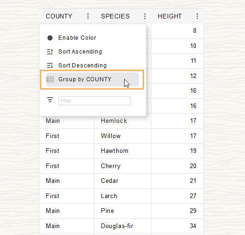This screenshot has height=235, width=245.
Task: Click the Group by COUNTY list icon
Action: click(50, 79)
